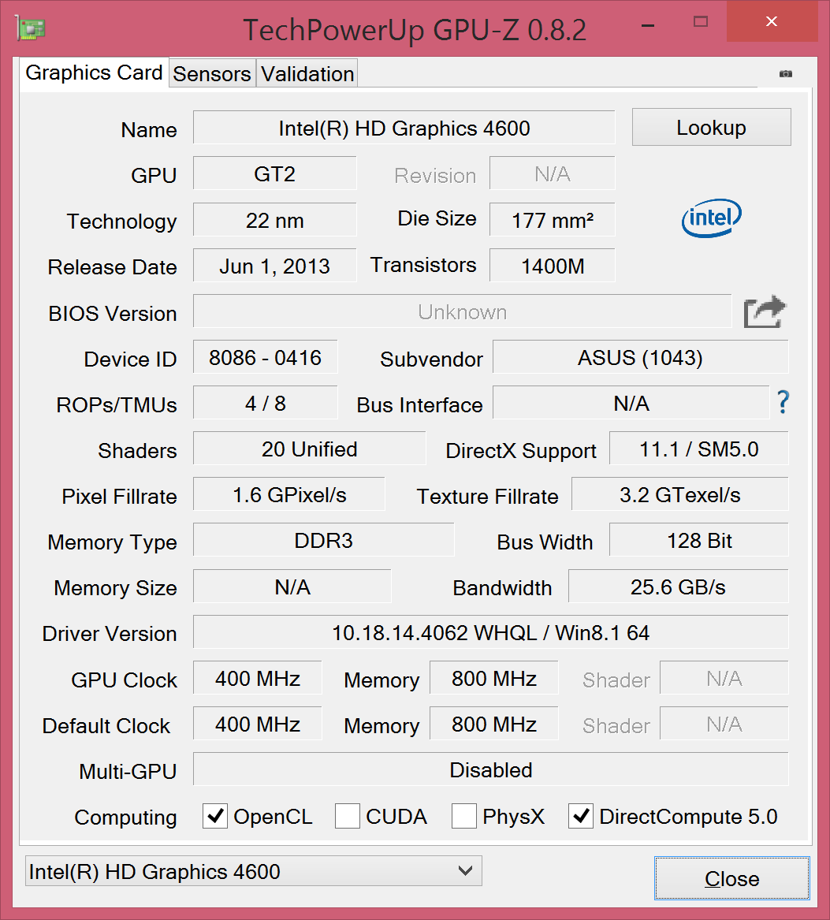This screenshot has height=920, width=830.
Task: Click the camera screenshot icon
Action: pos(786,73)
